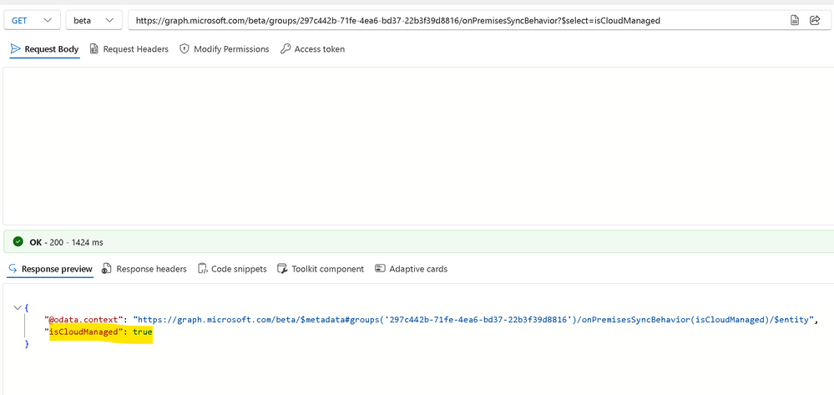Click the Modify Permissions shield icon
The height and width of the screenshot is (395, 834).
point(184,49)
